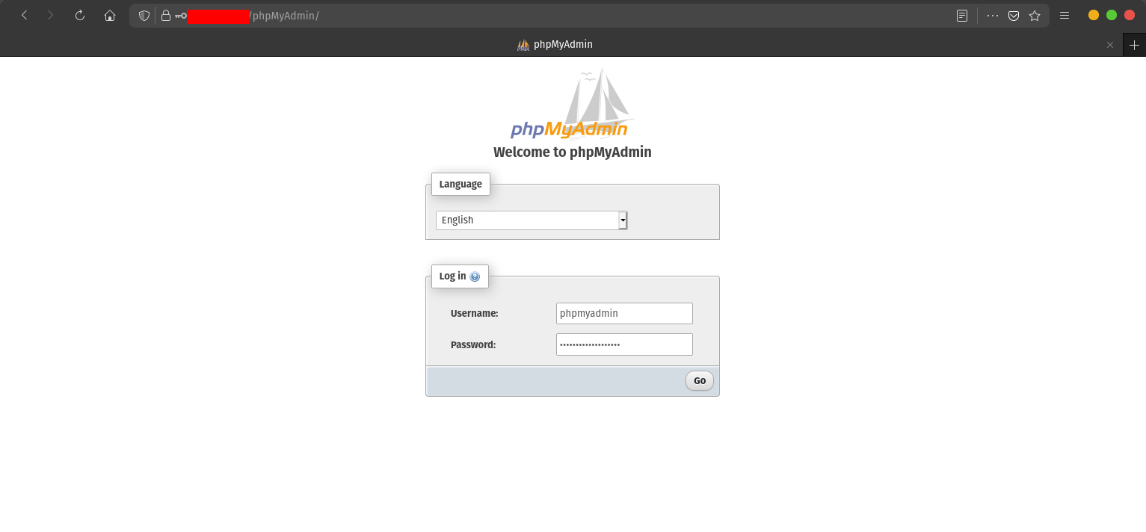This screenshot has height=532, width=1146.
Task: Minimize window with yellow button
Action: pyautogui.click(x=1094, y=15)
